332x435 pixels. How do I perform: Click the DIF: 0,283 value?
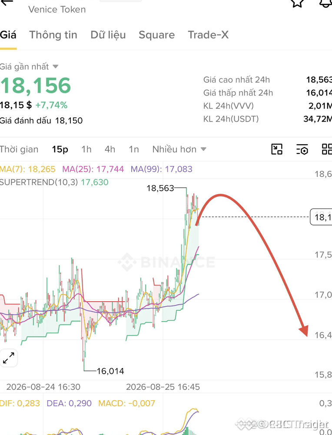click(x=20, y=403)
